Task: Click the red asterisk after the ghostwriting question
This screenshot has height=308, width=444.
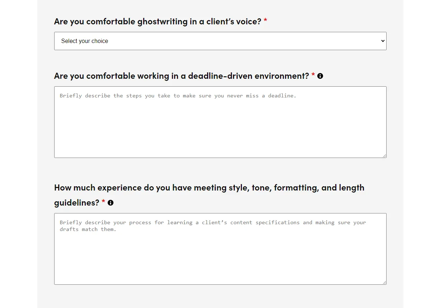Action: pos(265,21)
